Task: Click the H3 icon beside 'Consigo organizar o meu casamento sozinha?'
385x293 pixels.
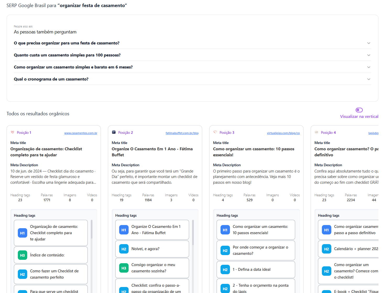Action: (x=124, y=268)
